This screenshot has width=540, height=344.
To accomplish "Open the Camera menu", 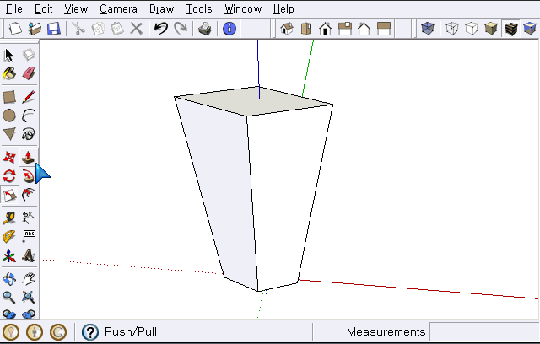I will coord(118,8).
